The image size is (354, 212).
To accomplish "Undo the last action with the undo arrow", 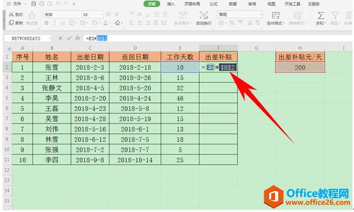I will 58,4.
